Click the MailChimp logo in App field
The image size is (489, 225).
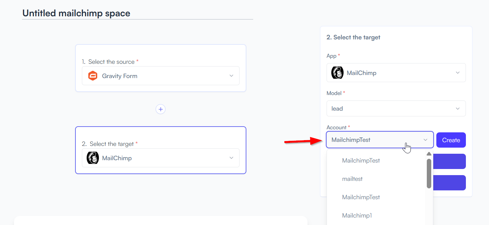(x=337, y=73)
